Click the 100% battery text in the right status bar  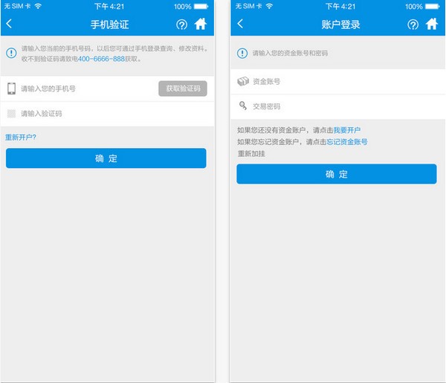point(413,6)
